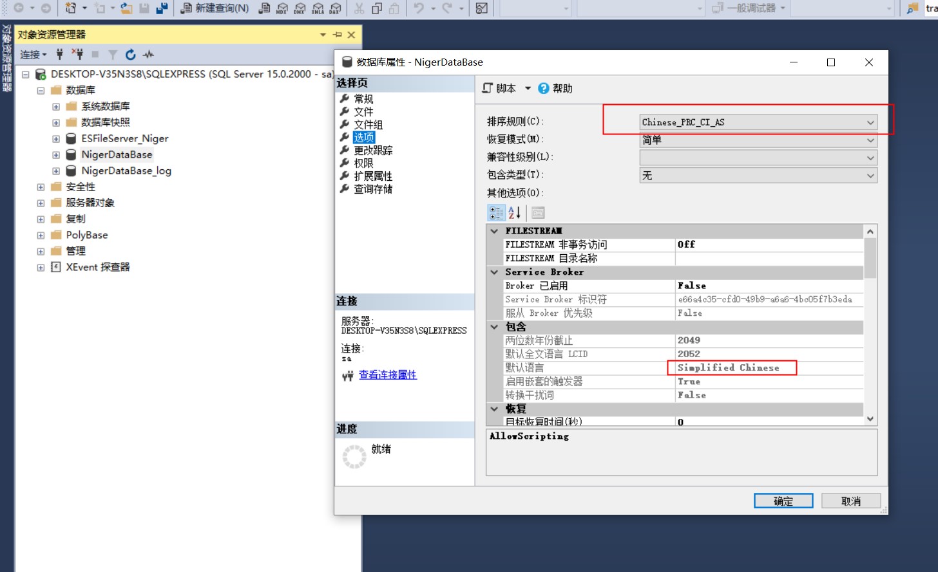
Task: Open the 常规 page in database properties
Action: coord(363,99)
